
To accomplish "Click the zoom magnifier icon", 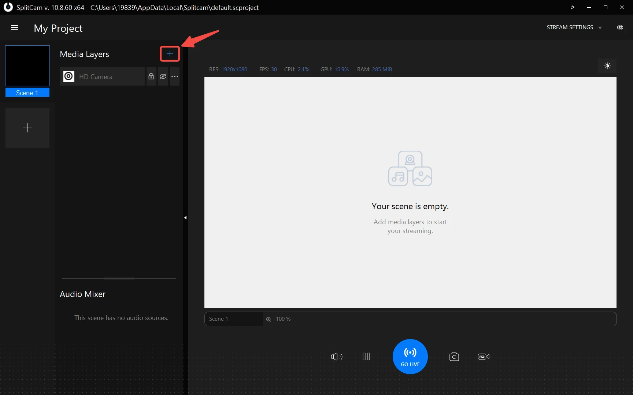I will tap(269, 319).
